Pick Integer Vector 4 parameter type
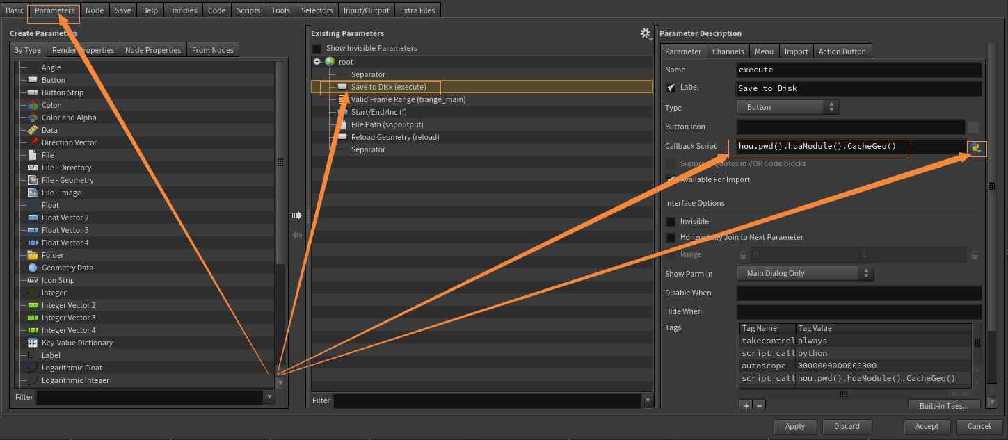Screen dimensions: 1008x440 (68, 330)
